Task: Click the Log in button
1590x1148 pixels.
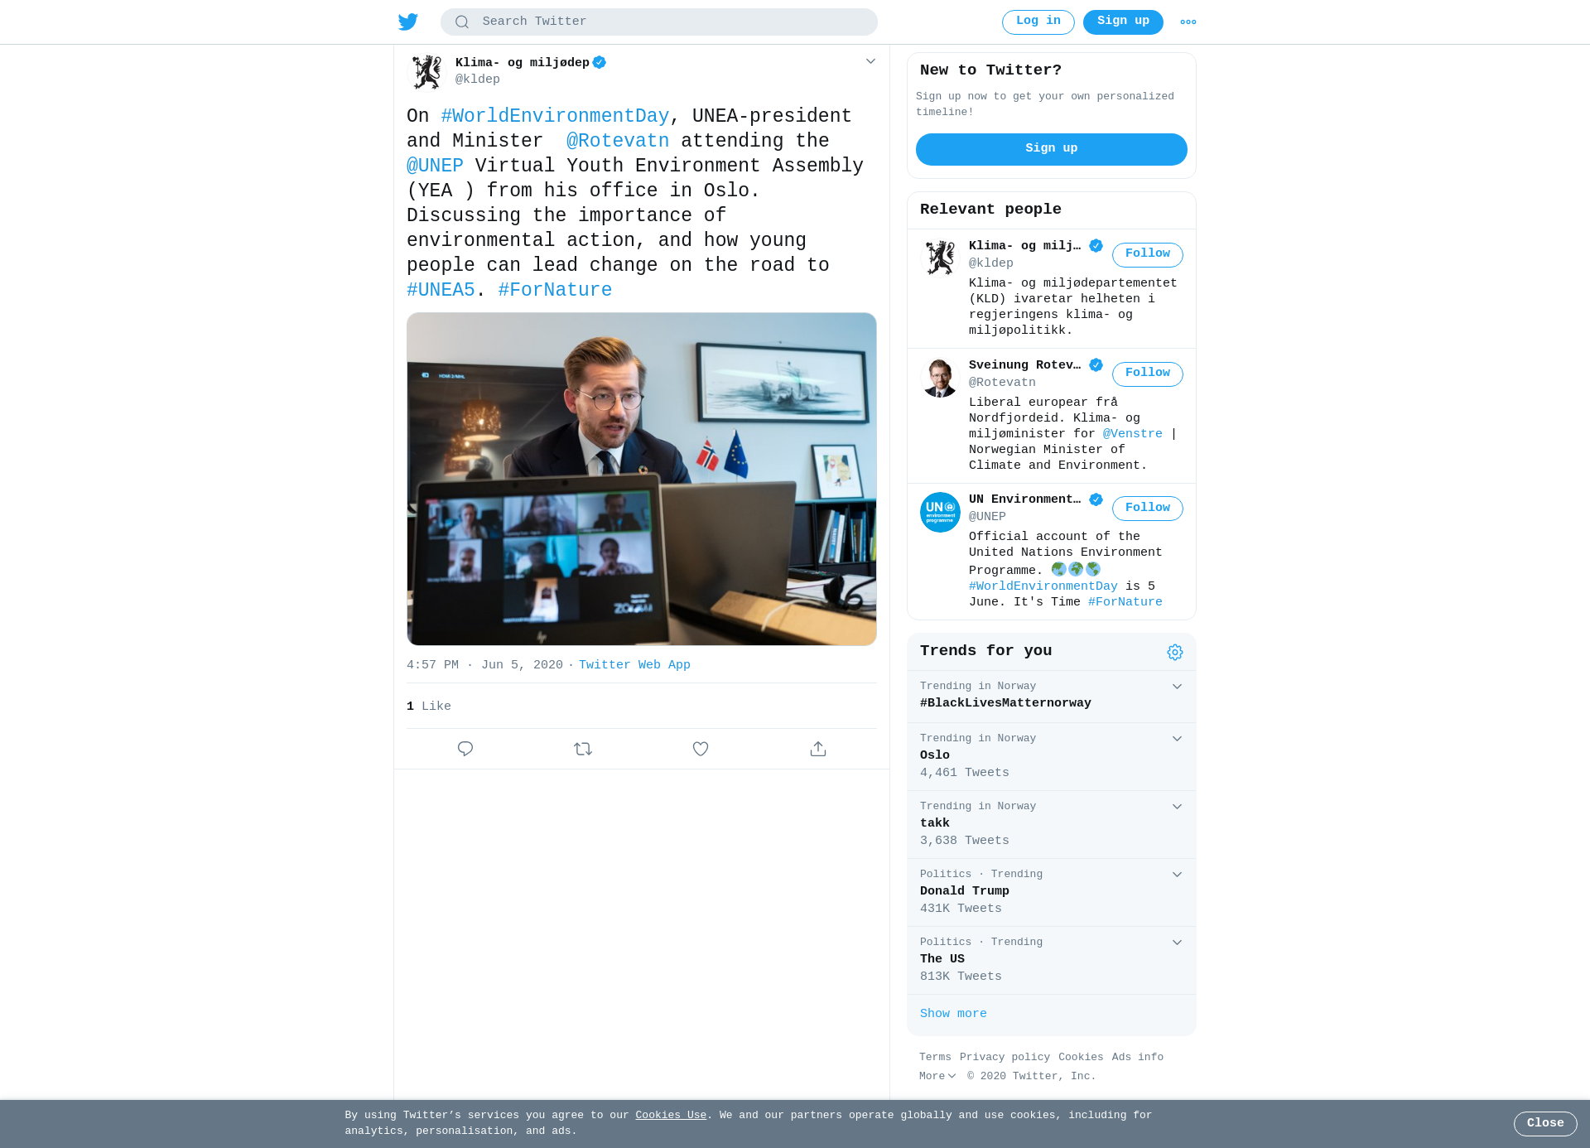Action: (1038, 22)
